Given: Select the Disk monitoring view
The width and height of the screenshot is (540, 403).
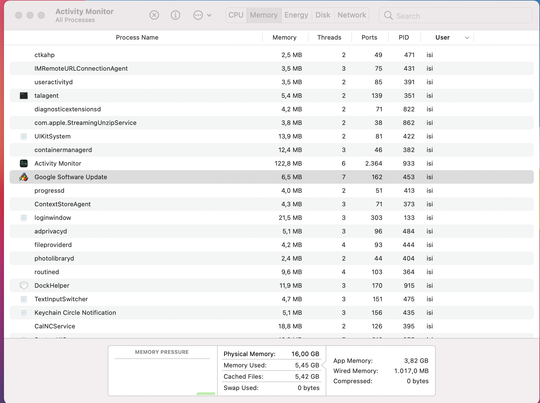Looking at the screenshot, I should 322,15.
